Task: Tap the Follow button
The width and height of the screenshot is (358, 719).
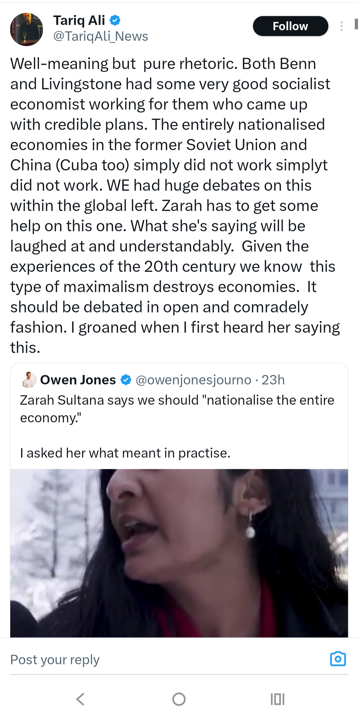Action: tap(290, 26)
